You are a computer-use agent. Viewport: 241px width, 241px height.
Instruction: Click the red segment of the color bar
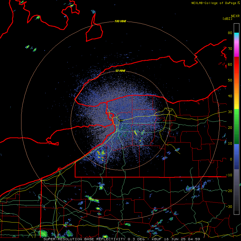point(236,65)
